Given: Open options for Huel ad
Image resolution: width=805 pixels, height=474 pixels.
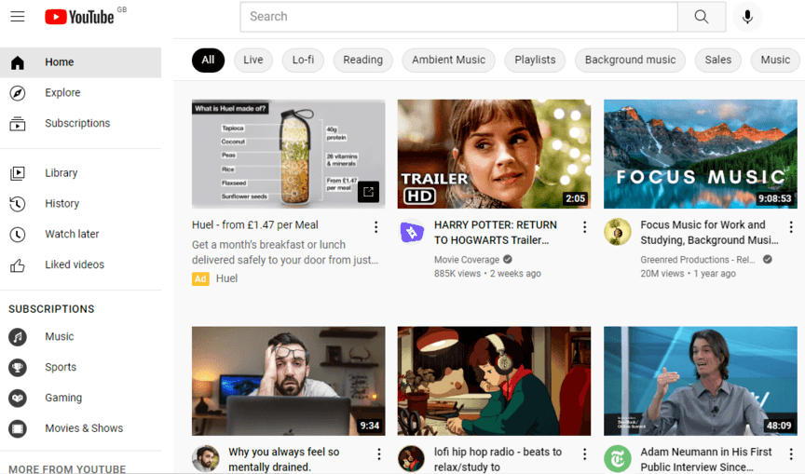Looking at the screenshot, I should (x=375, y=227).
